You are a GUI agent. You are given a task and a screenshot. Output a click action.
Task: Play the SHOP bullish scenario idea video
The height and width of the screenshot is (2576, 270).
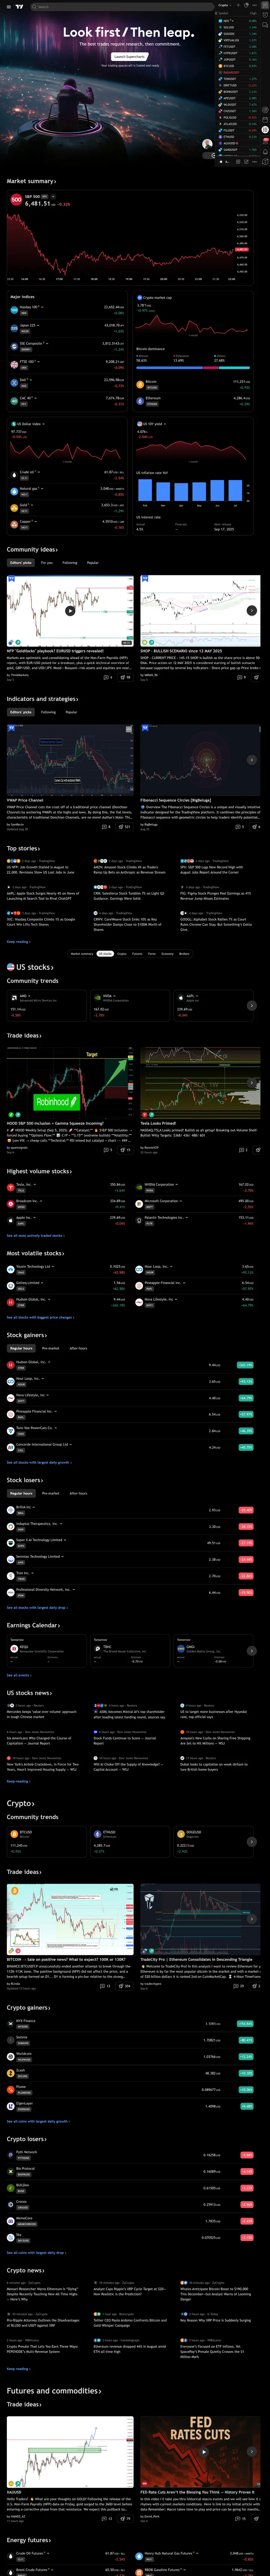pyautogui.click(x=252, y=612)
